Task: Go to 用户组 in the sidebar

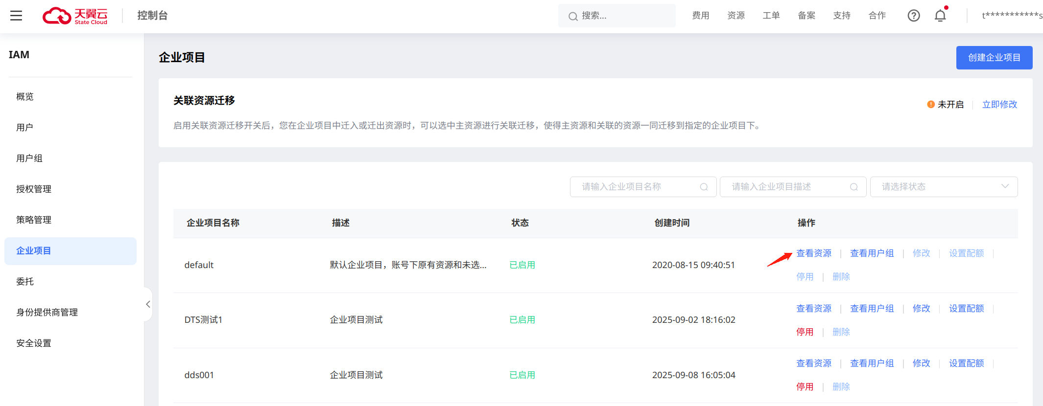Action: pos(29,158)
